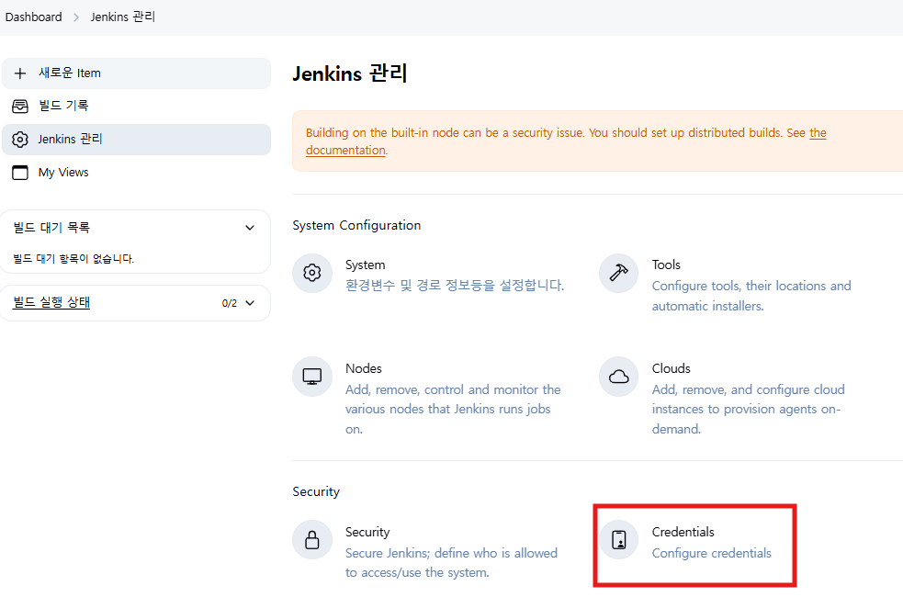Click the 0/2 executor count

[230, 303]
